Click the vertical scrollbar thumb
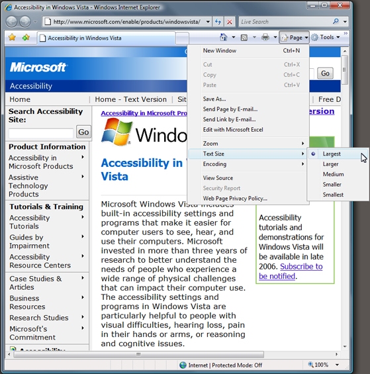This screenshot has width=370, height=374. click(344, 70)
